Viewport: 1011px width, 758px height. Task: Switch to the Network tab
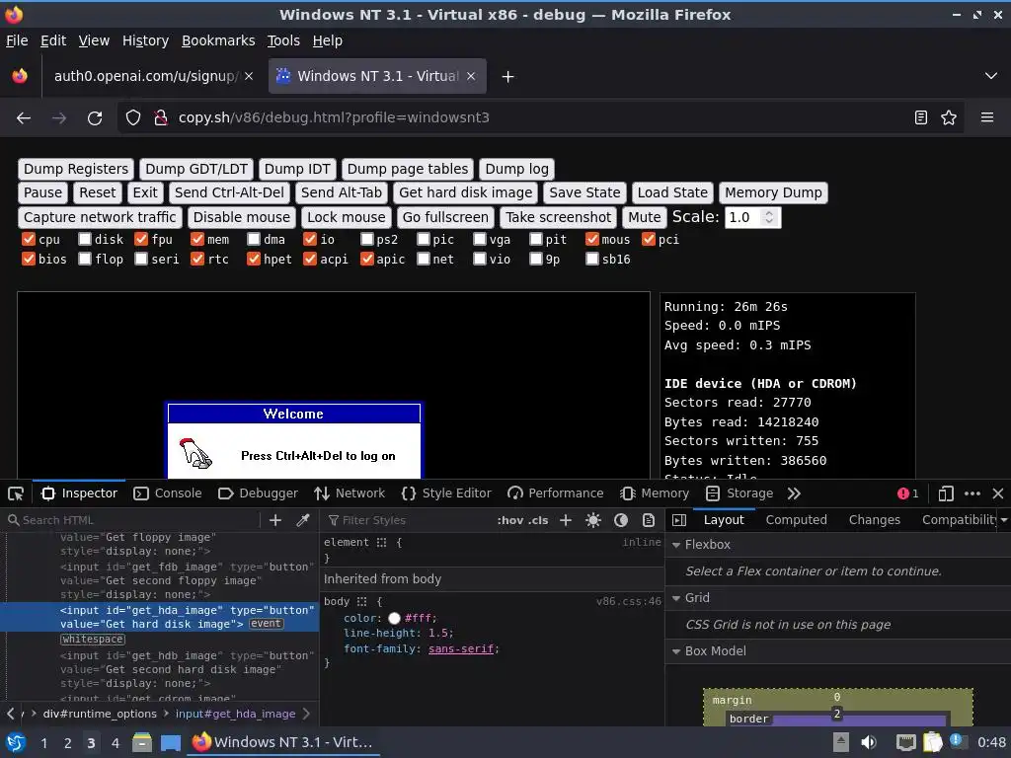click(x=350, y=493)
